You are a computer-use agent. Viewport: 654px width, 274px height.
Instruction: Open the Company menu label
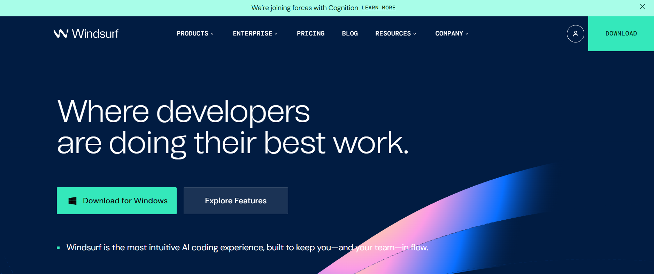(x=449, y=33)
